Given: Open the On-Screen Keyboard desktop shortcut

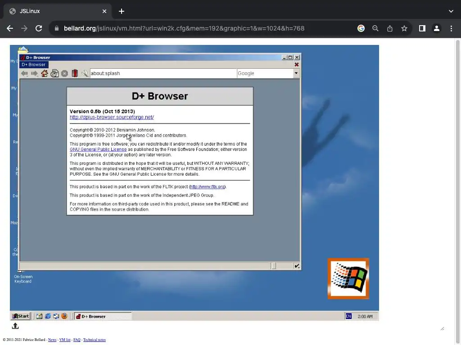Looking at the screenshot, I should (23, 277).
